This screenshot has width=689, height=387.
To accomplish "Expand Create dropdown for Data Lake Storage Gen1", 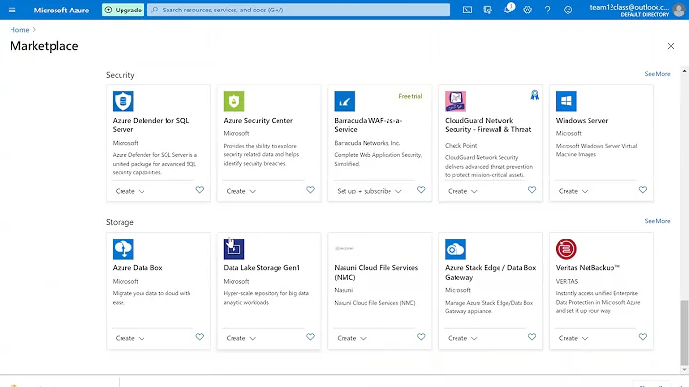I will click(241, 338).
